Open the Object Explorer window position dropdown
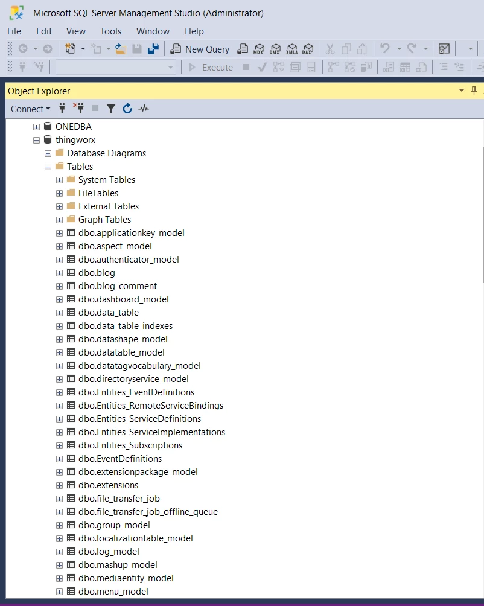The image size is (484, 606). tap(461, 91)
